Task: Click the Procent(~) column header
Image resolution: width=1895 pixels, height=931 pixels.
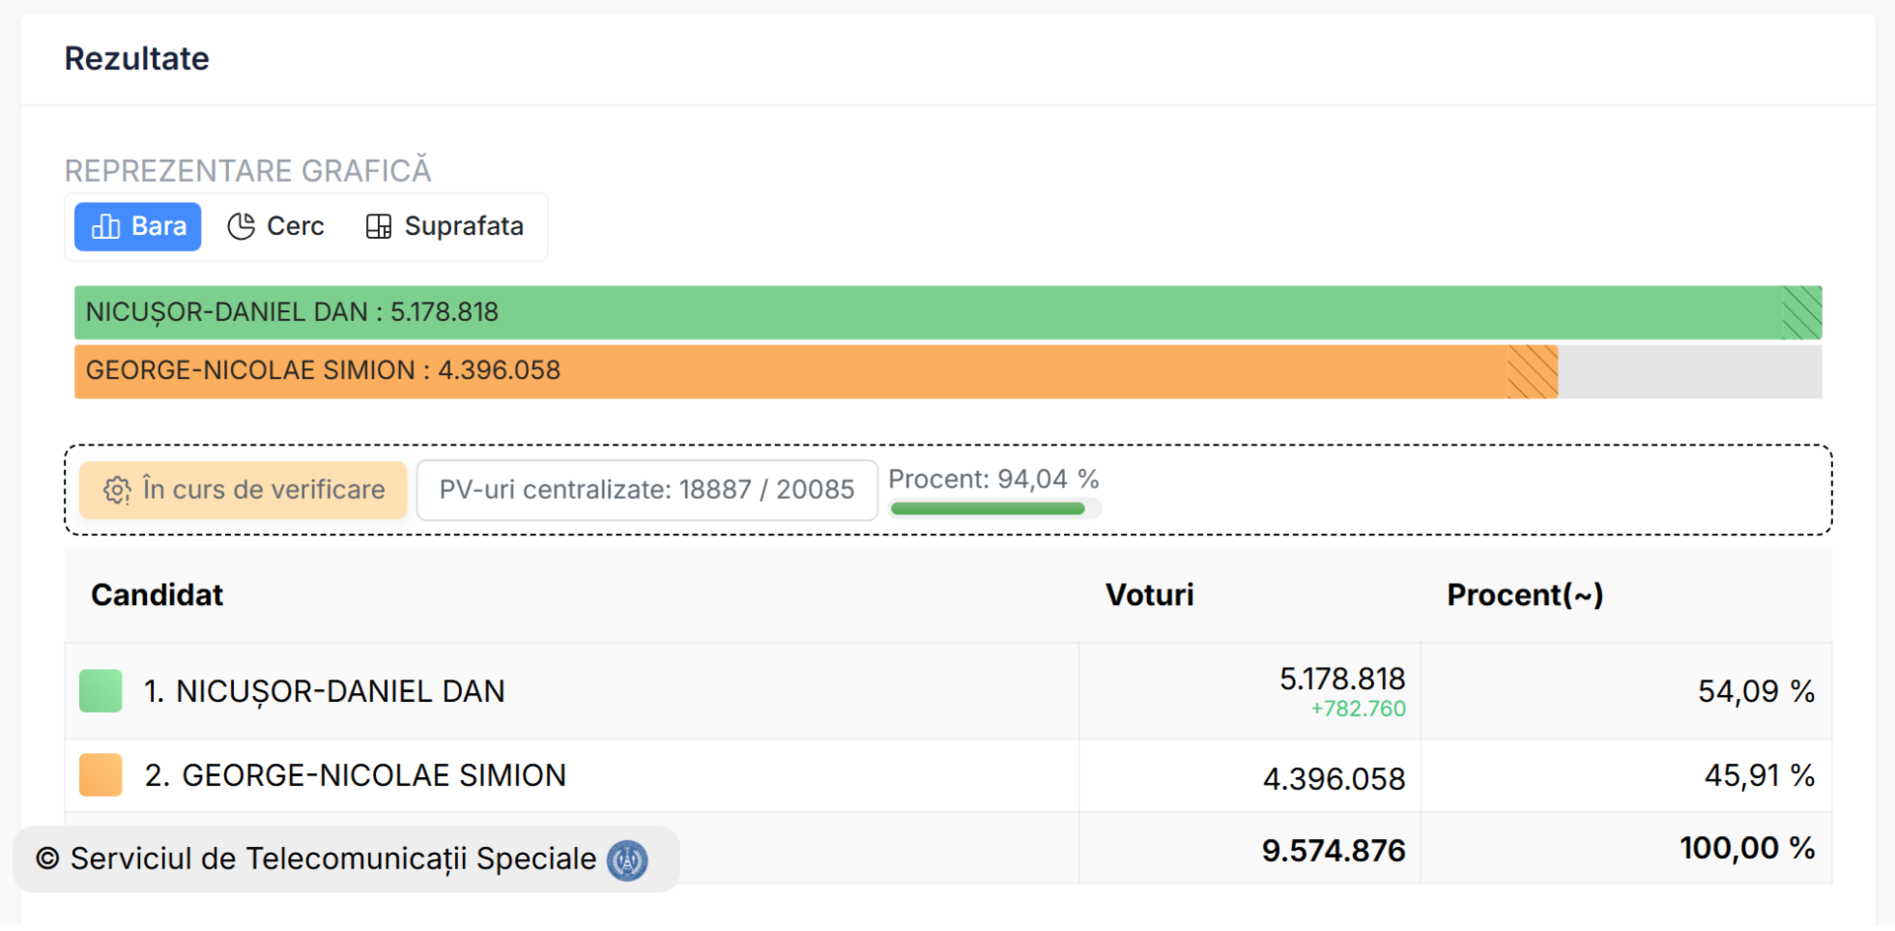Action: click(1524, 595)
